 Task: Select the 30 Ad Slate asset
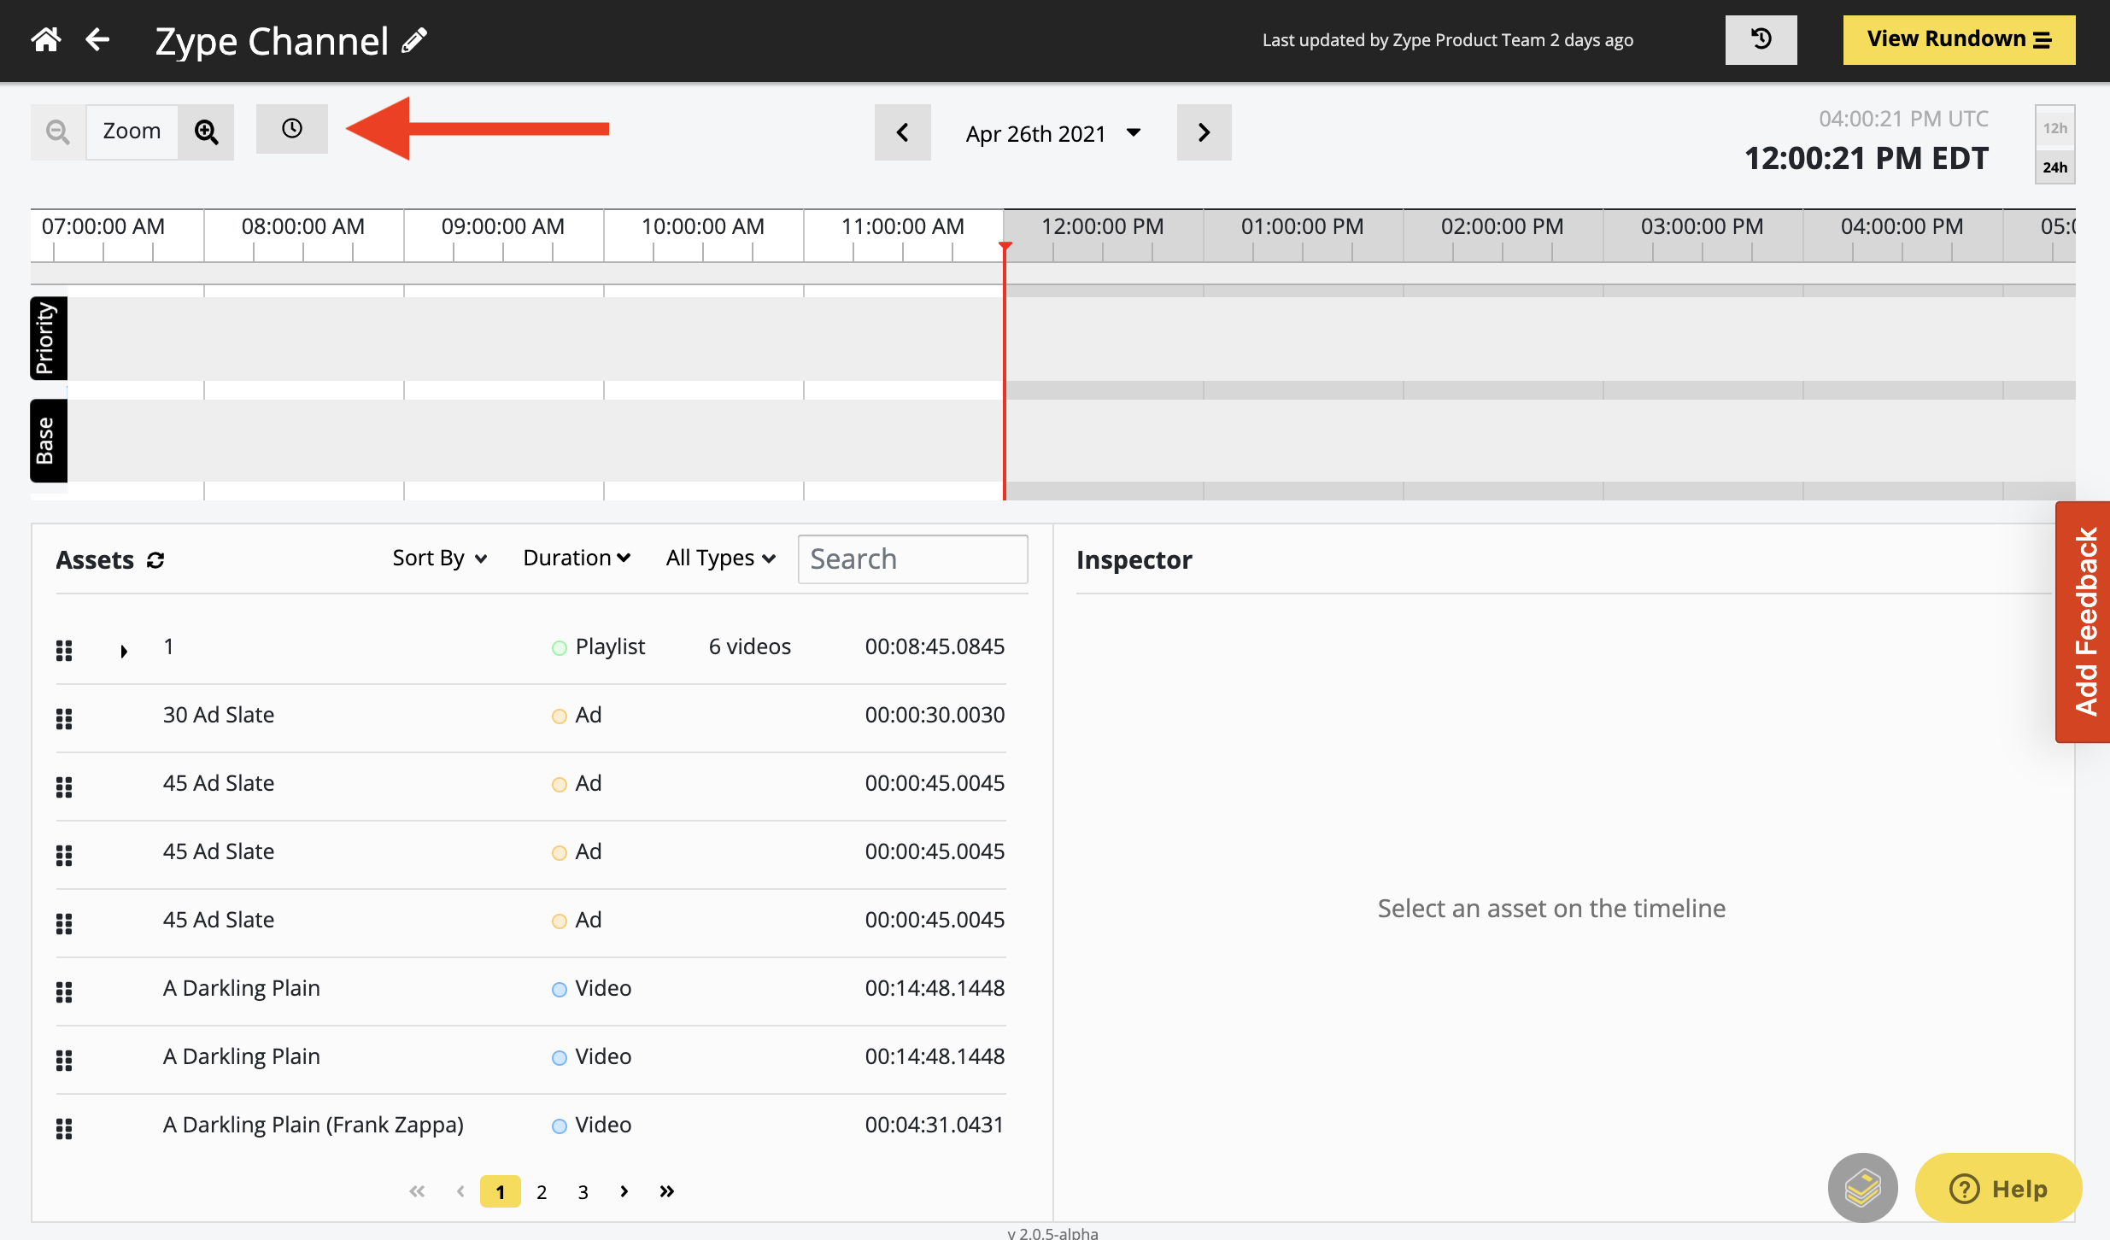pyautogui.click(x=218, y=715)
